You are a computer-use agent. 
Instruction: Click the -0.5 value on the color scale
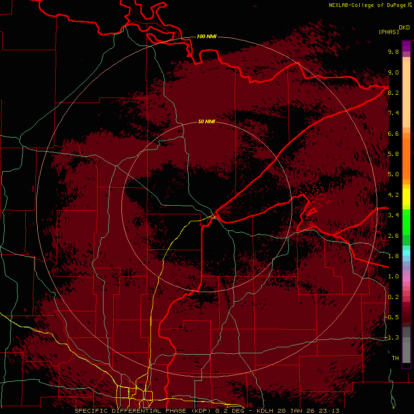point(391,317)
